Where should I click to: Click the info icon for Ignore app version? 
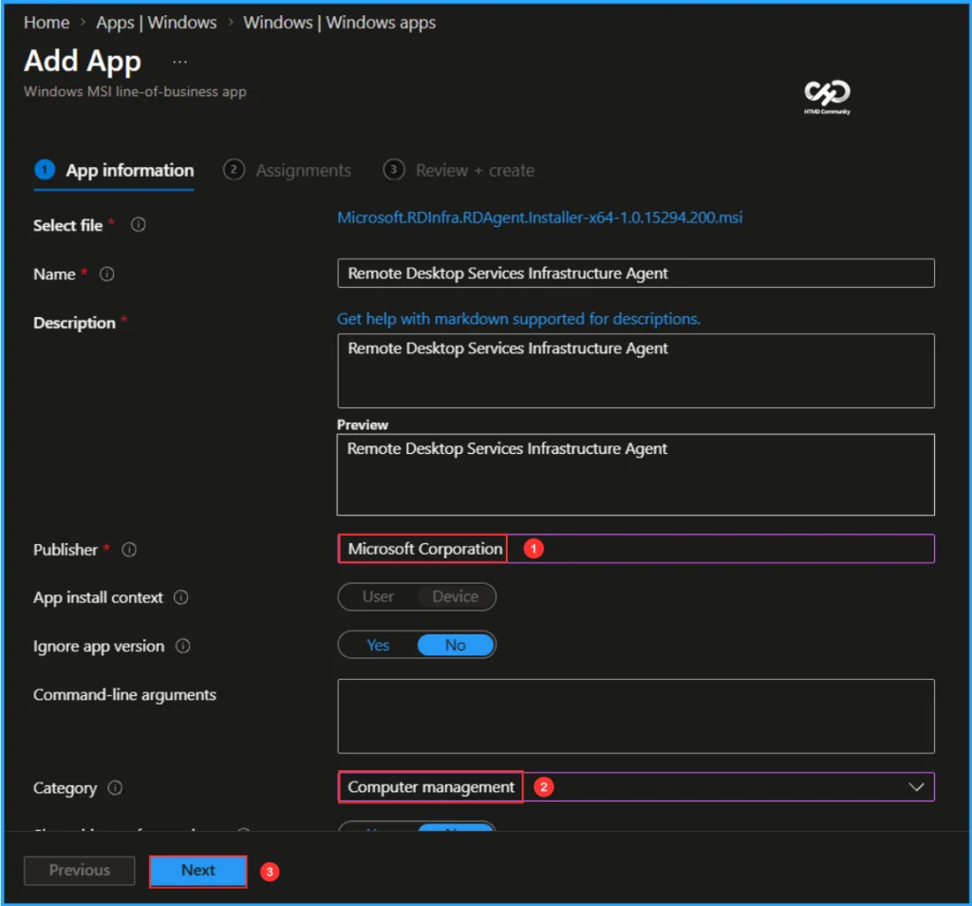(x=182, y=646)
